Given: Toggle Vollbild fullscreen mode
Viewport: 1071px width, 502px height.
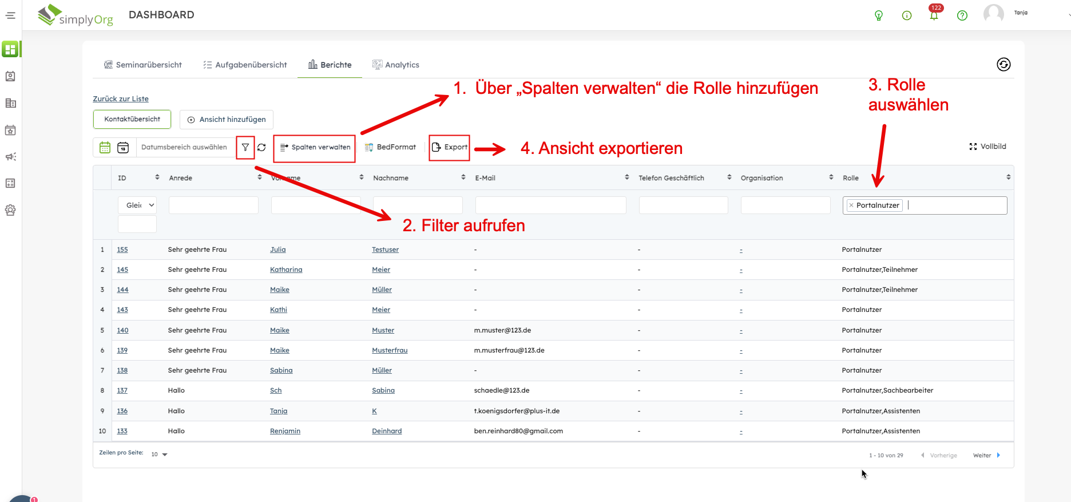Looking at the screenshot, I should point(987,147).
